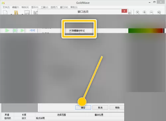Click the 放大 status bar label

point(24,118)
